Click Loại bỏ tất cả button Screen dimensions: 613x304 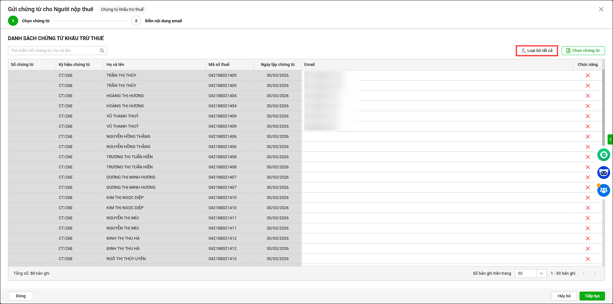537,51
